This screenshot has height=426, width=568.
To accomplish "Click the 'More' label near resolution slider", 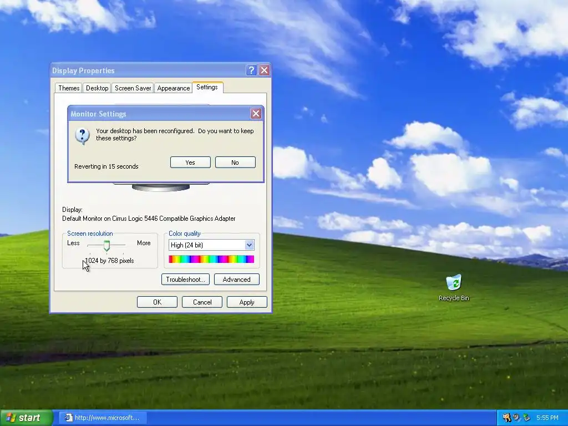I will 144,243.
